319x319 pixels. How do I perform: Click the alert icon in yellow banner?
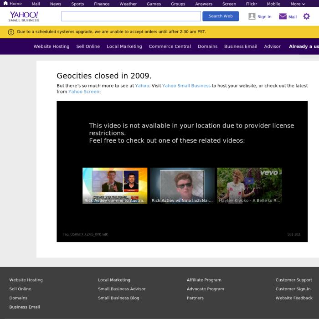tap(11, 32)
